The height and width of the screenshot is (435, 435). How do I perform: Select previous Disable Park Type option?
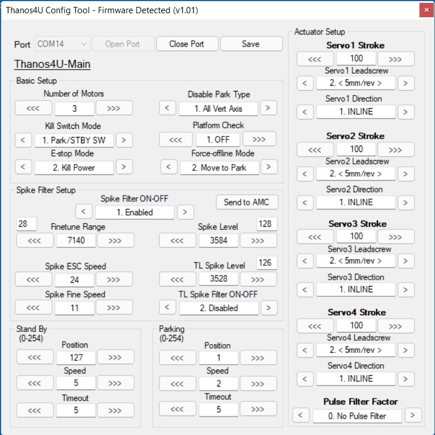pos(167,108)
